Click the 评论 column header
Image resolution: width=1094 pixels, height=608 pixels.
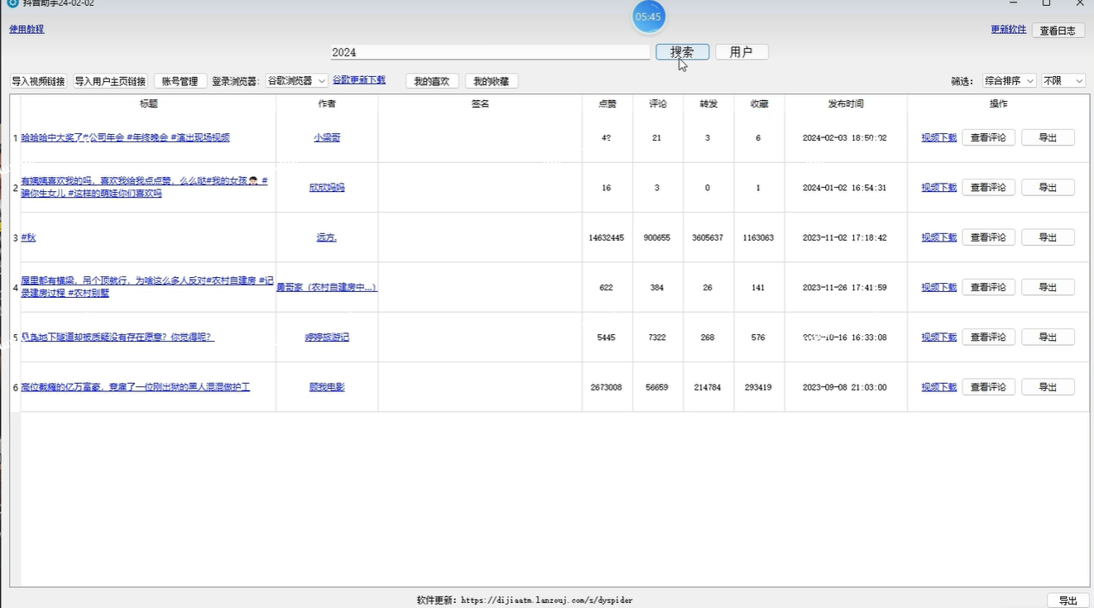[657, 104]
